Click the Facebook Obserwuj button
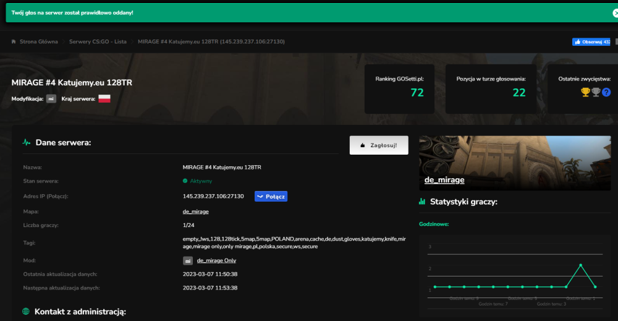Image resolution: width=618 pixels, height=321 pixels. click(591, 42)
